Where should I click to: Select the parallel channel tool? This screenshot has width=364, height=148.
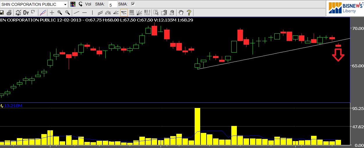coord(100,12)
